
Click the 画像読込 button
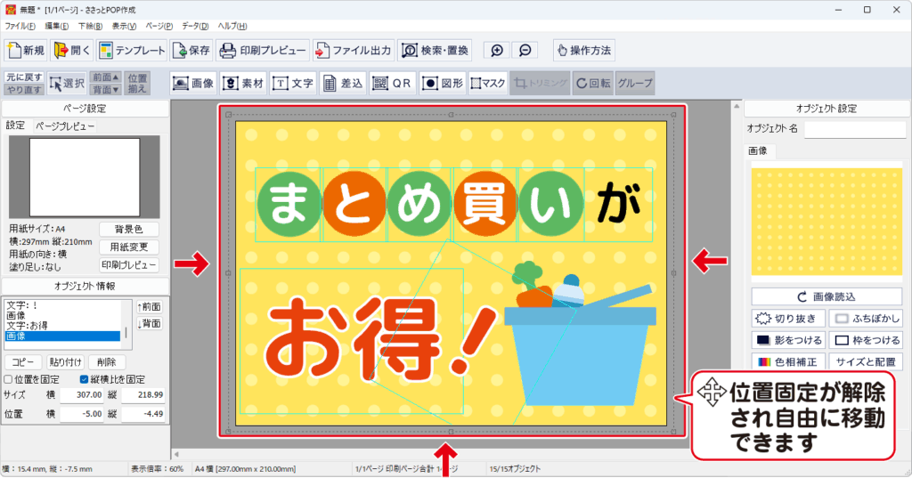[x=826, y=296]
